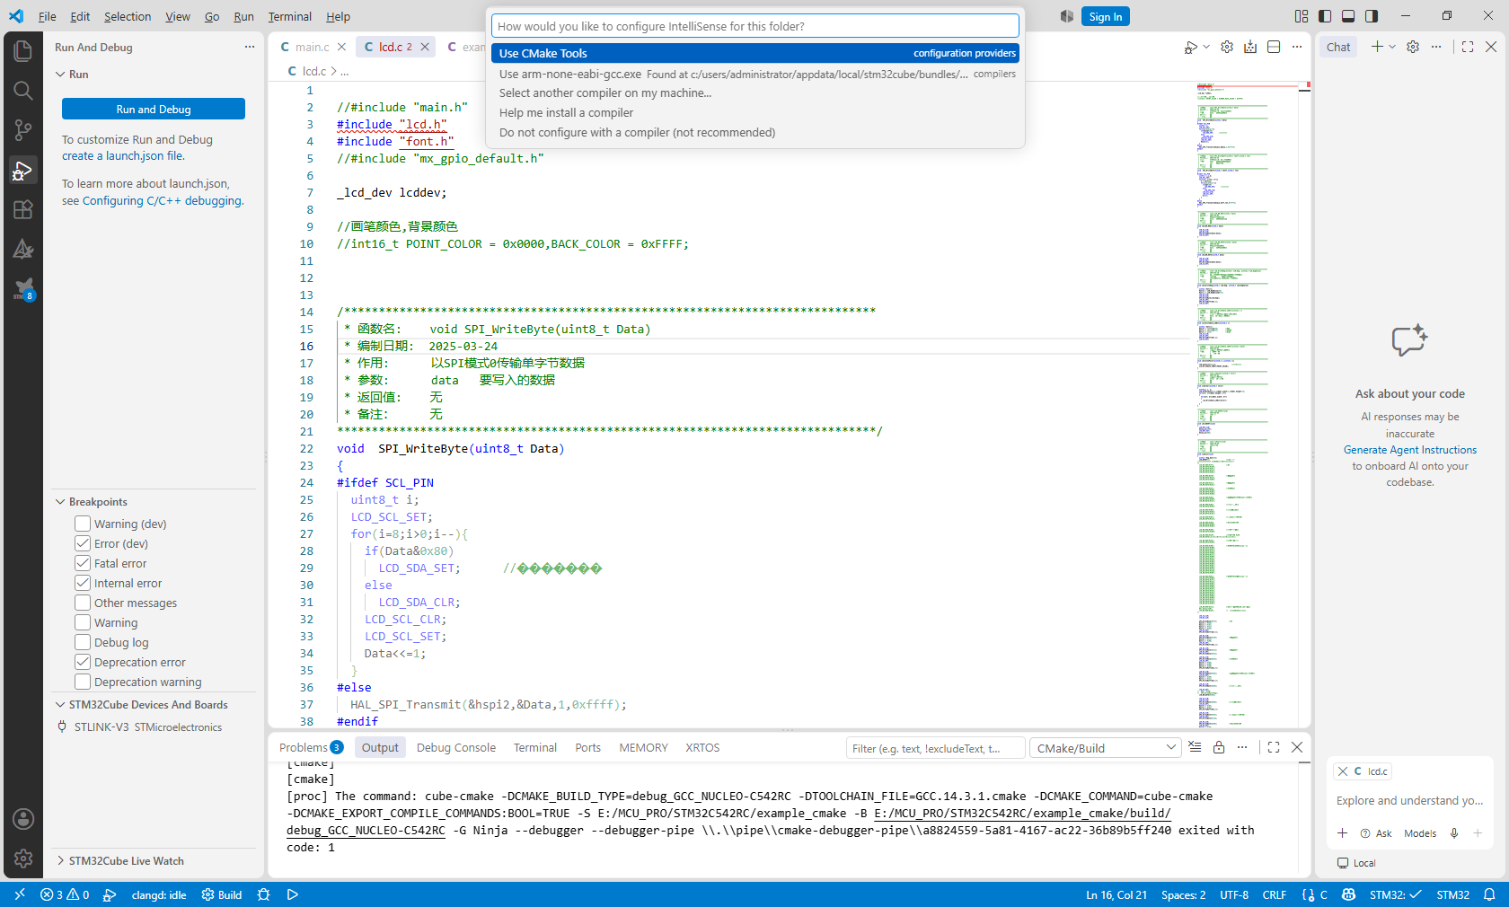This screenshot has height=907, width=1509.
Task: Open the Manage gear in activity bar
Action: coord(23,859)
